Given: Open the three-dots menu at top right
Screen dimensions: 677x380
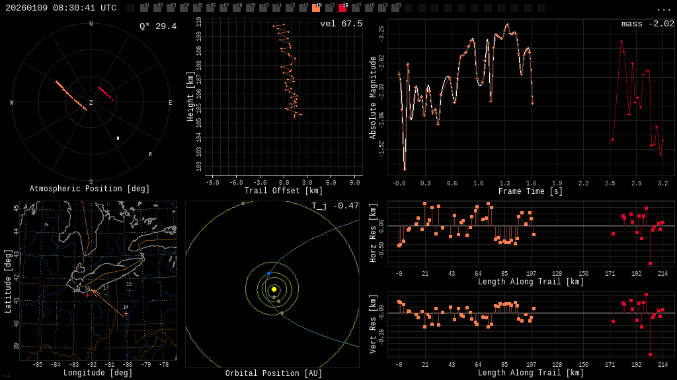Looking at the screenshot, I should 663,9.
